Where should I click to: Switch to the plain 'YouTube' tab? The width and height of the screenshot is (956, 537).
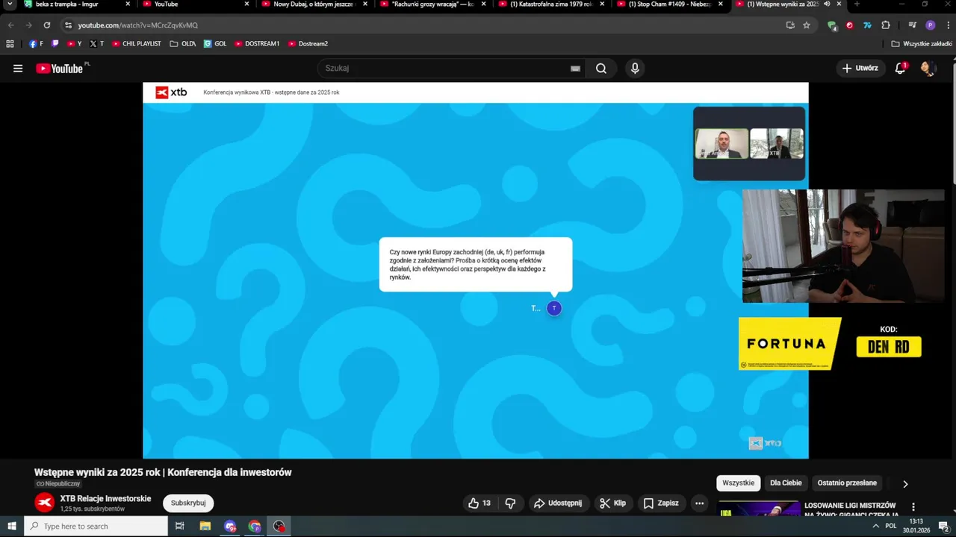194,4
